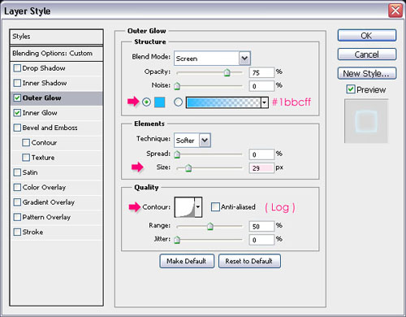This screenshot has height=317, width=406.
Task: Check the Gradient Overlay checkbox
Action: (17, 202)
